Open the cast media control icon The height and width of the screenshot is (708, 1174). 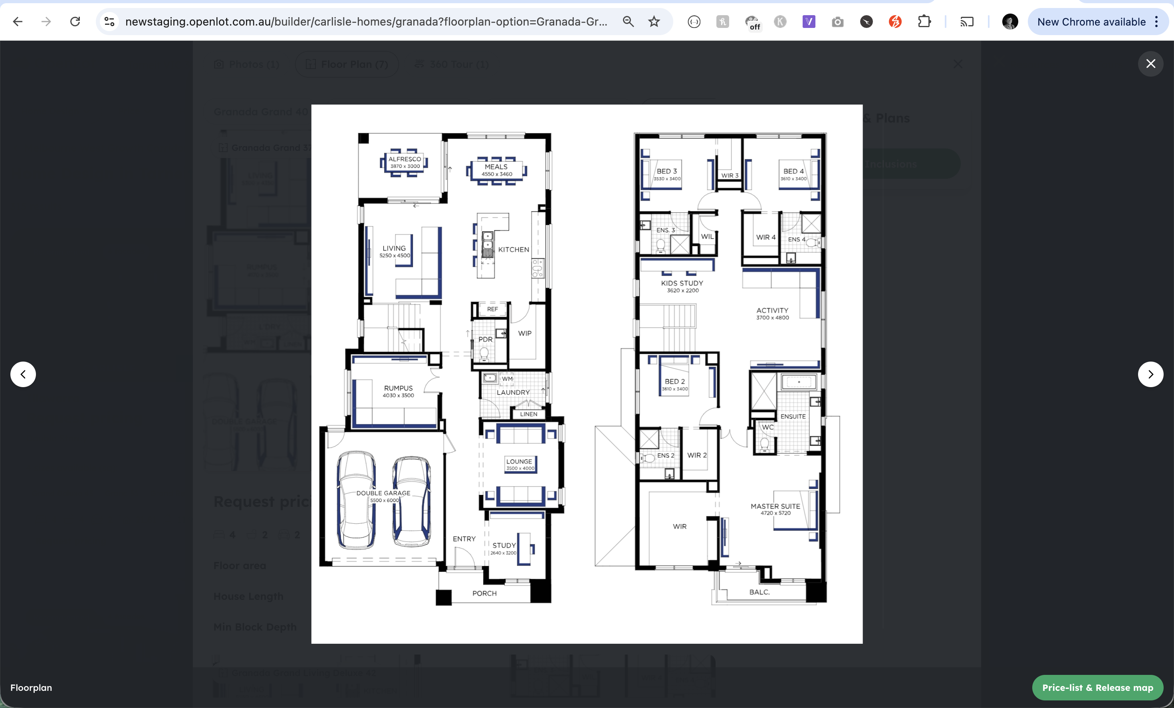click(967, 22)
